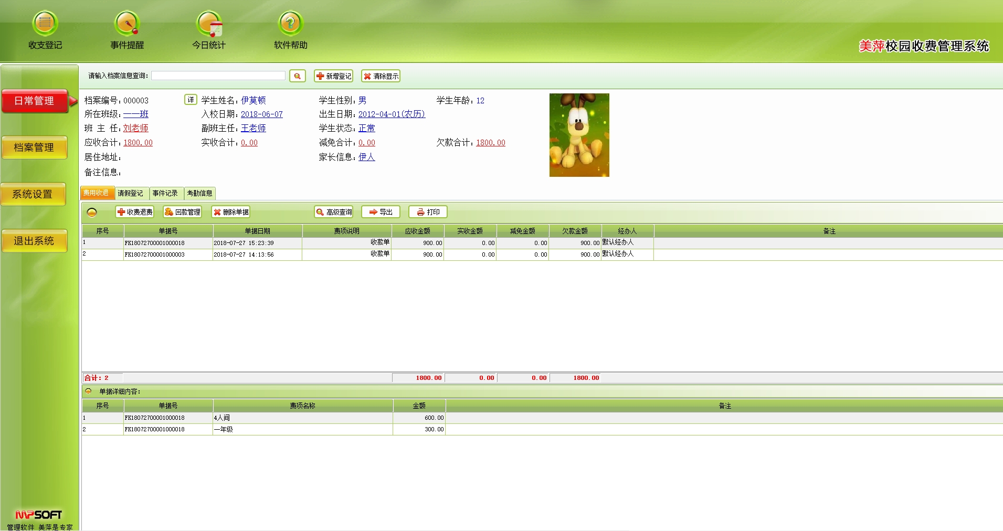Click 清除显示 to clear the display

pyautogui.click(x=381, y=76)
